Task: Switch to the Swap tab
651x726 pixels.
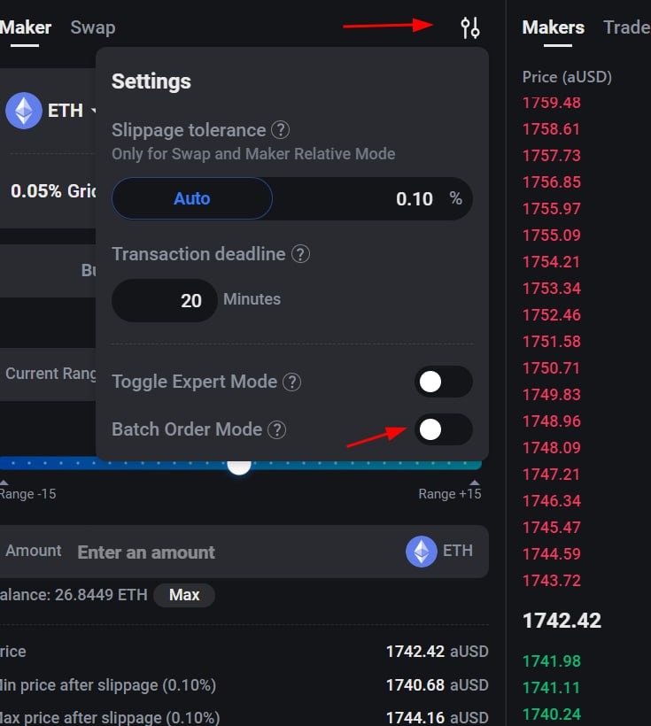Action: point(93,27)
